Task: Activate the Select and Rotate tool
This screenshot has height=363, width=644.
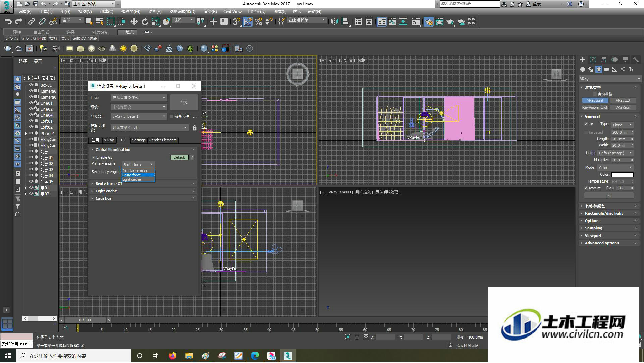Action: (x=145, y=22)
